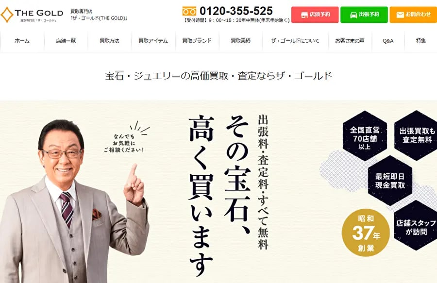Click the envelope icon in お問合わせ button
Screen dimensions: 437x283
(x=400, y=15)
